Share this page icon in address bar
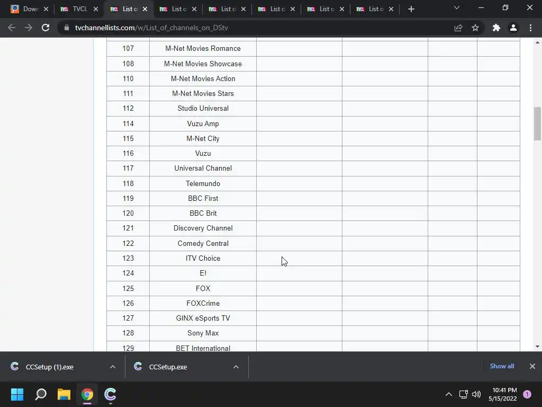Image resolution: width=542 pixels, height=407 pixels. (458, 28)
